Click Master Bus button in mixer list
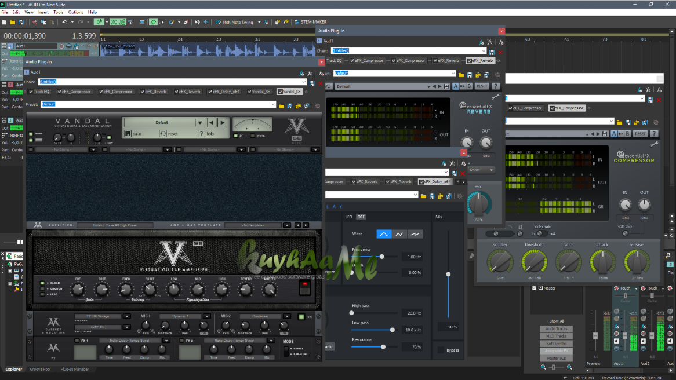676x380 pixels. 556,358
